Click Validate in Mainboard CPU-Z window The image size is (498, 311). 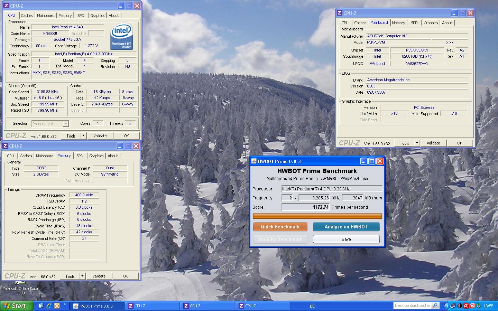click(433, 143)
